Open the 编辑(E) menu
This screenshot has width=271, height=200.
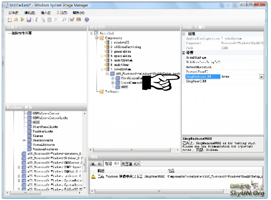pos(30,13)
